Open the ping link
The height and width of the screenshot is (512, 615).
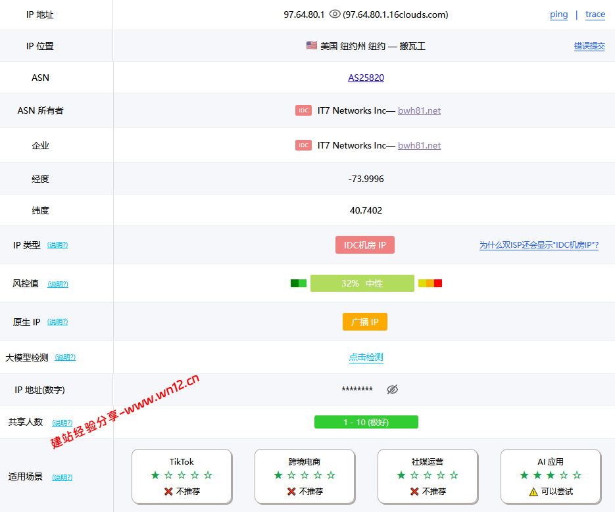[558, 14]
